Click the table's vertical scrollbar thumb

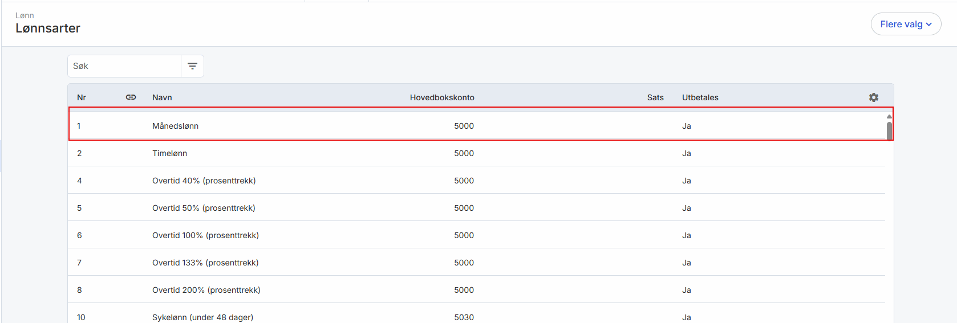pos(889,130)
